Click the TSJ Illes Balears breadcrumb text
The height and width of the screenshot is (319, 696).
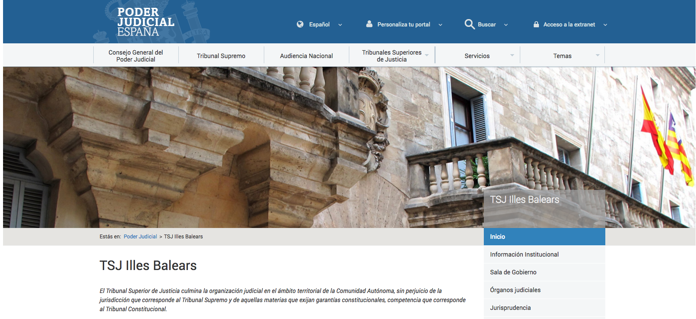pos(183,237)
